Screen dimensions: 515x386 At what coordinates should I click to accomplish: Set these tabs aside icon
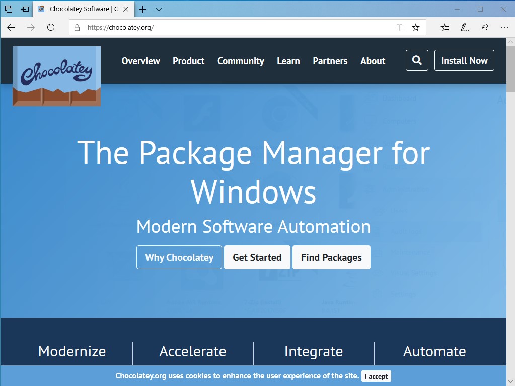(25, 9)
